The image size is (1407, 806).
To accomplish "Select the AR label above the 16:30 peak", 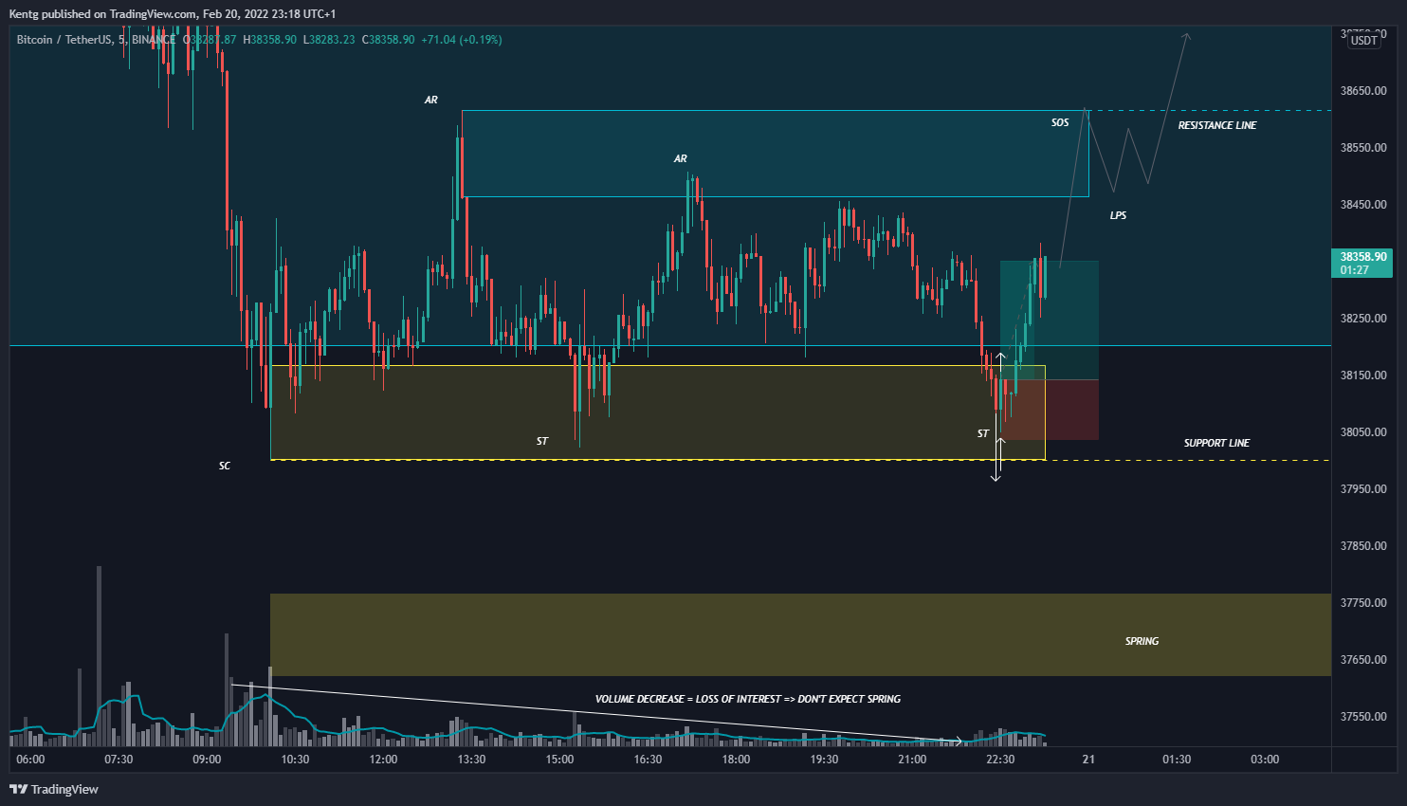I will tap(681, 158).
